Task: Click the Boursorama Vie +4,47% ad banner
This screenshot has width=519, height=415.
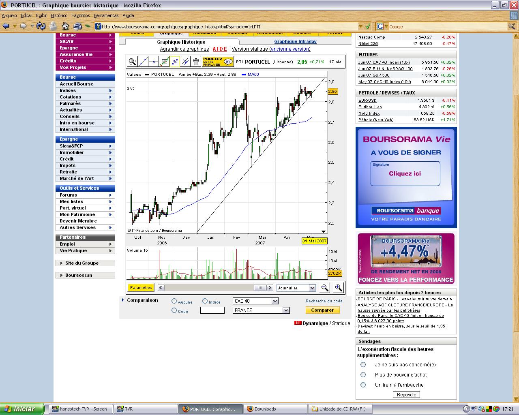Action: (x=406, y=259)
